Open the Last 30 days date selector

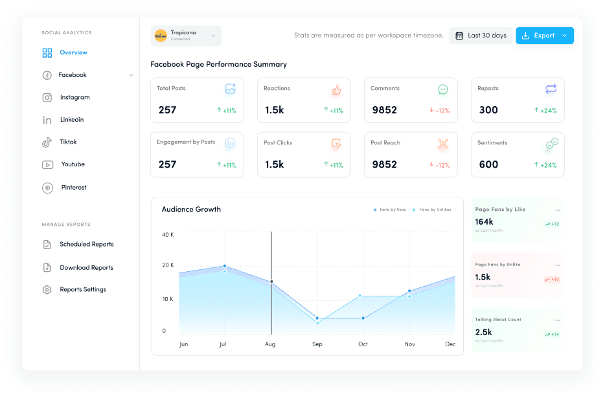point(480,36)
